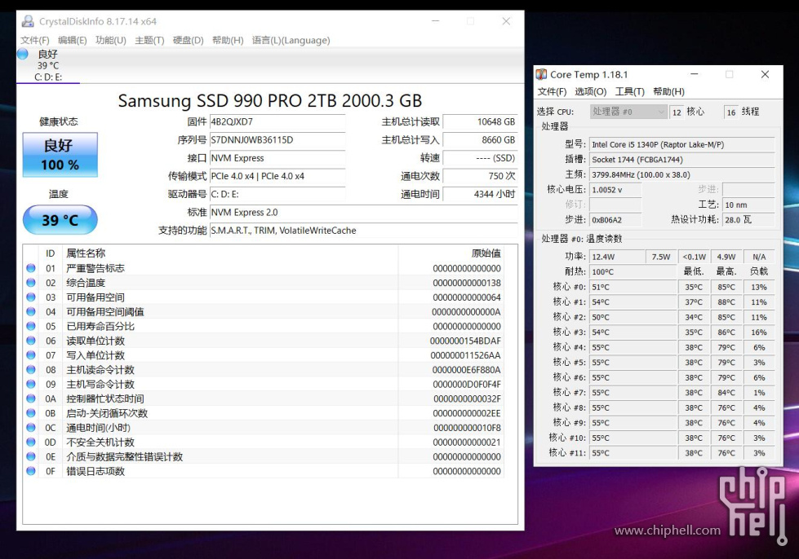Image resolution: width=799 pixels, height=559 pixels.
Task: Click the 核心 #1 maximum temperature 88°C
Action: tap(726, 302)
